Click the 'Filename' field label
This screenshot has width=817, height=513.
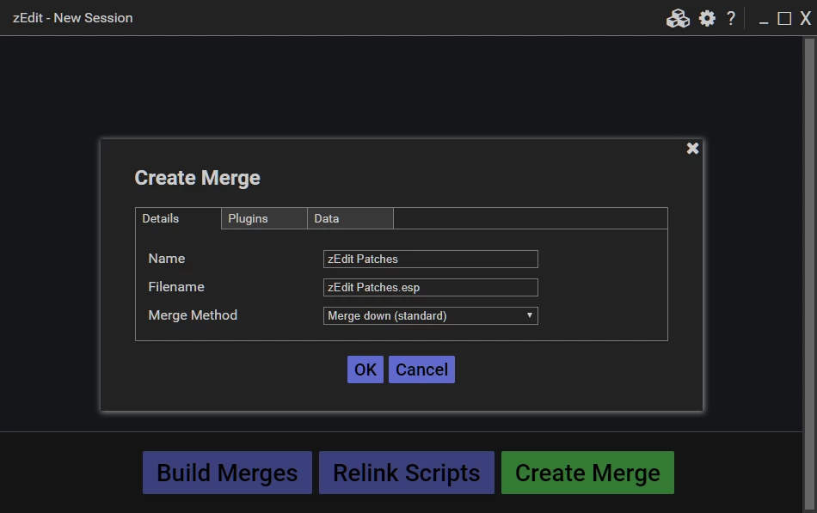176,287
